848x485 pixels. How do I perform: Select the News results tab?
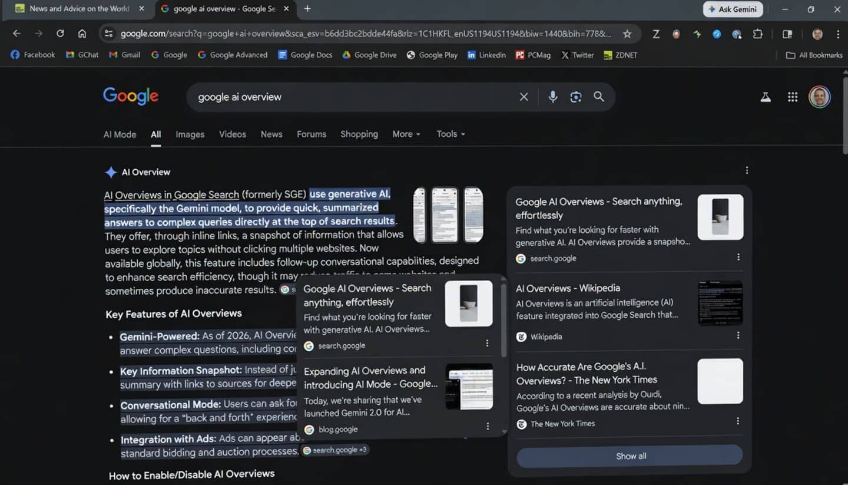[271, 134]
